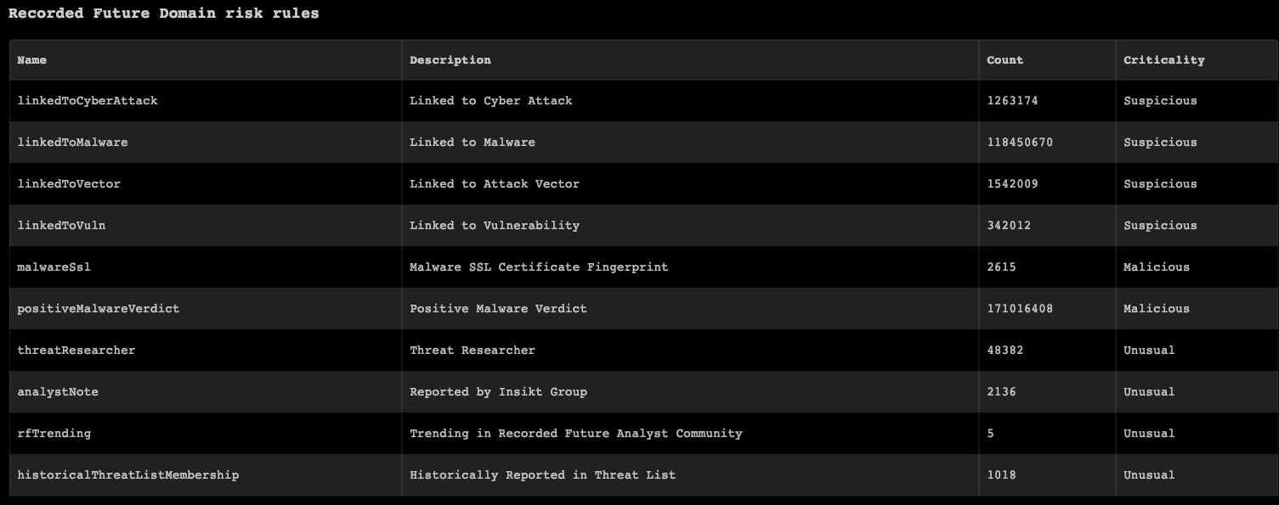Select the malwareSsl rule name
The image size is (1279, 505).
[54, 267]
